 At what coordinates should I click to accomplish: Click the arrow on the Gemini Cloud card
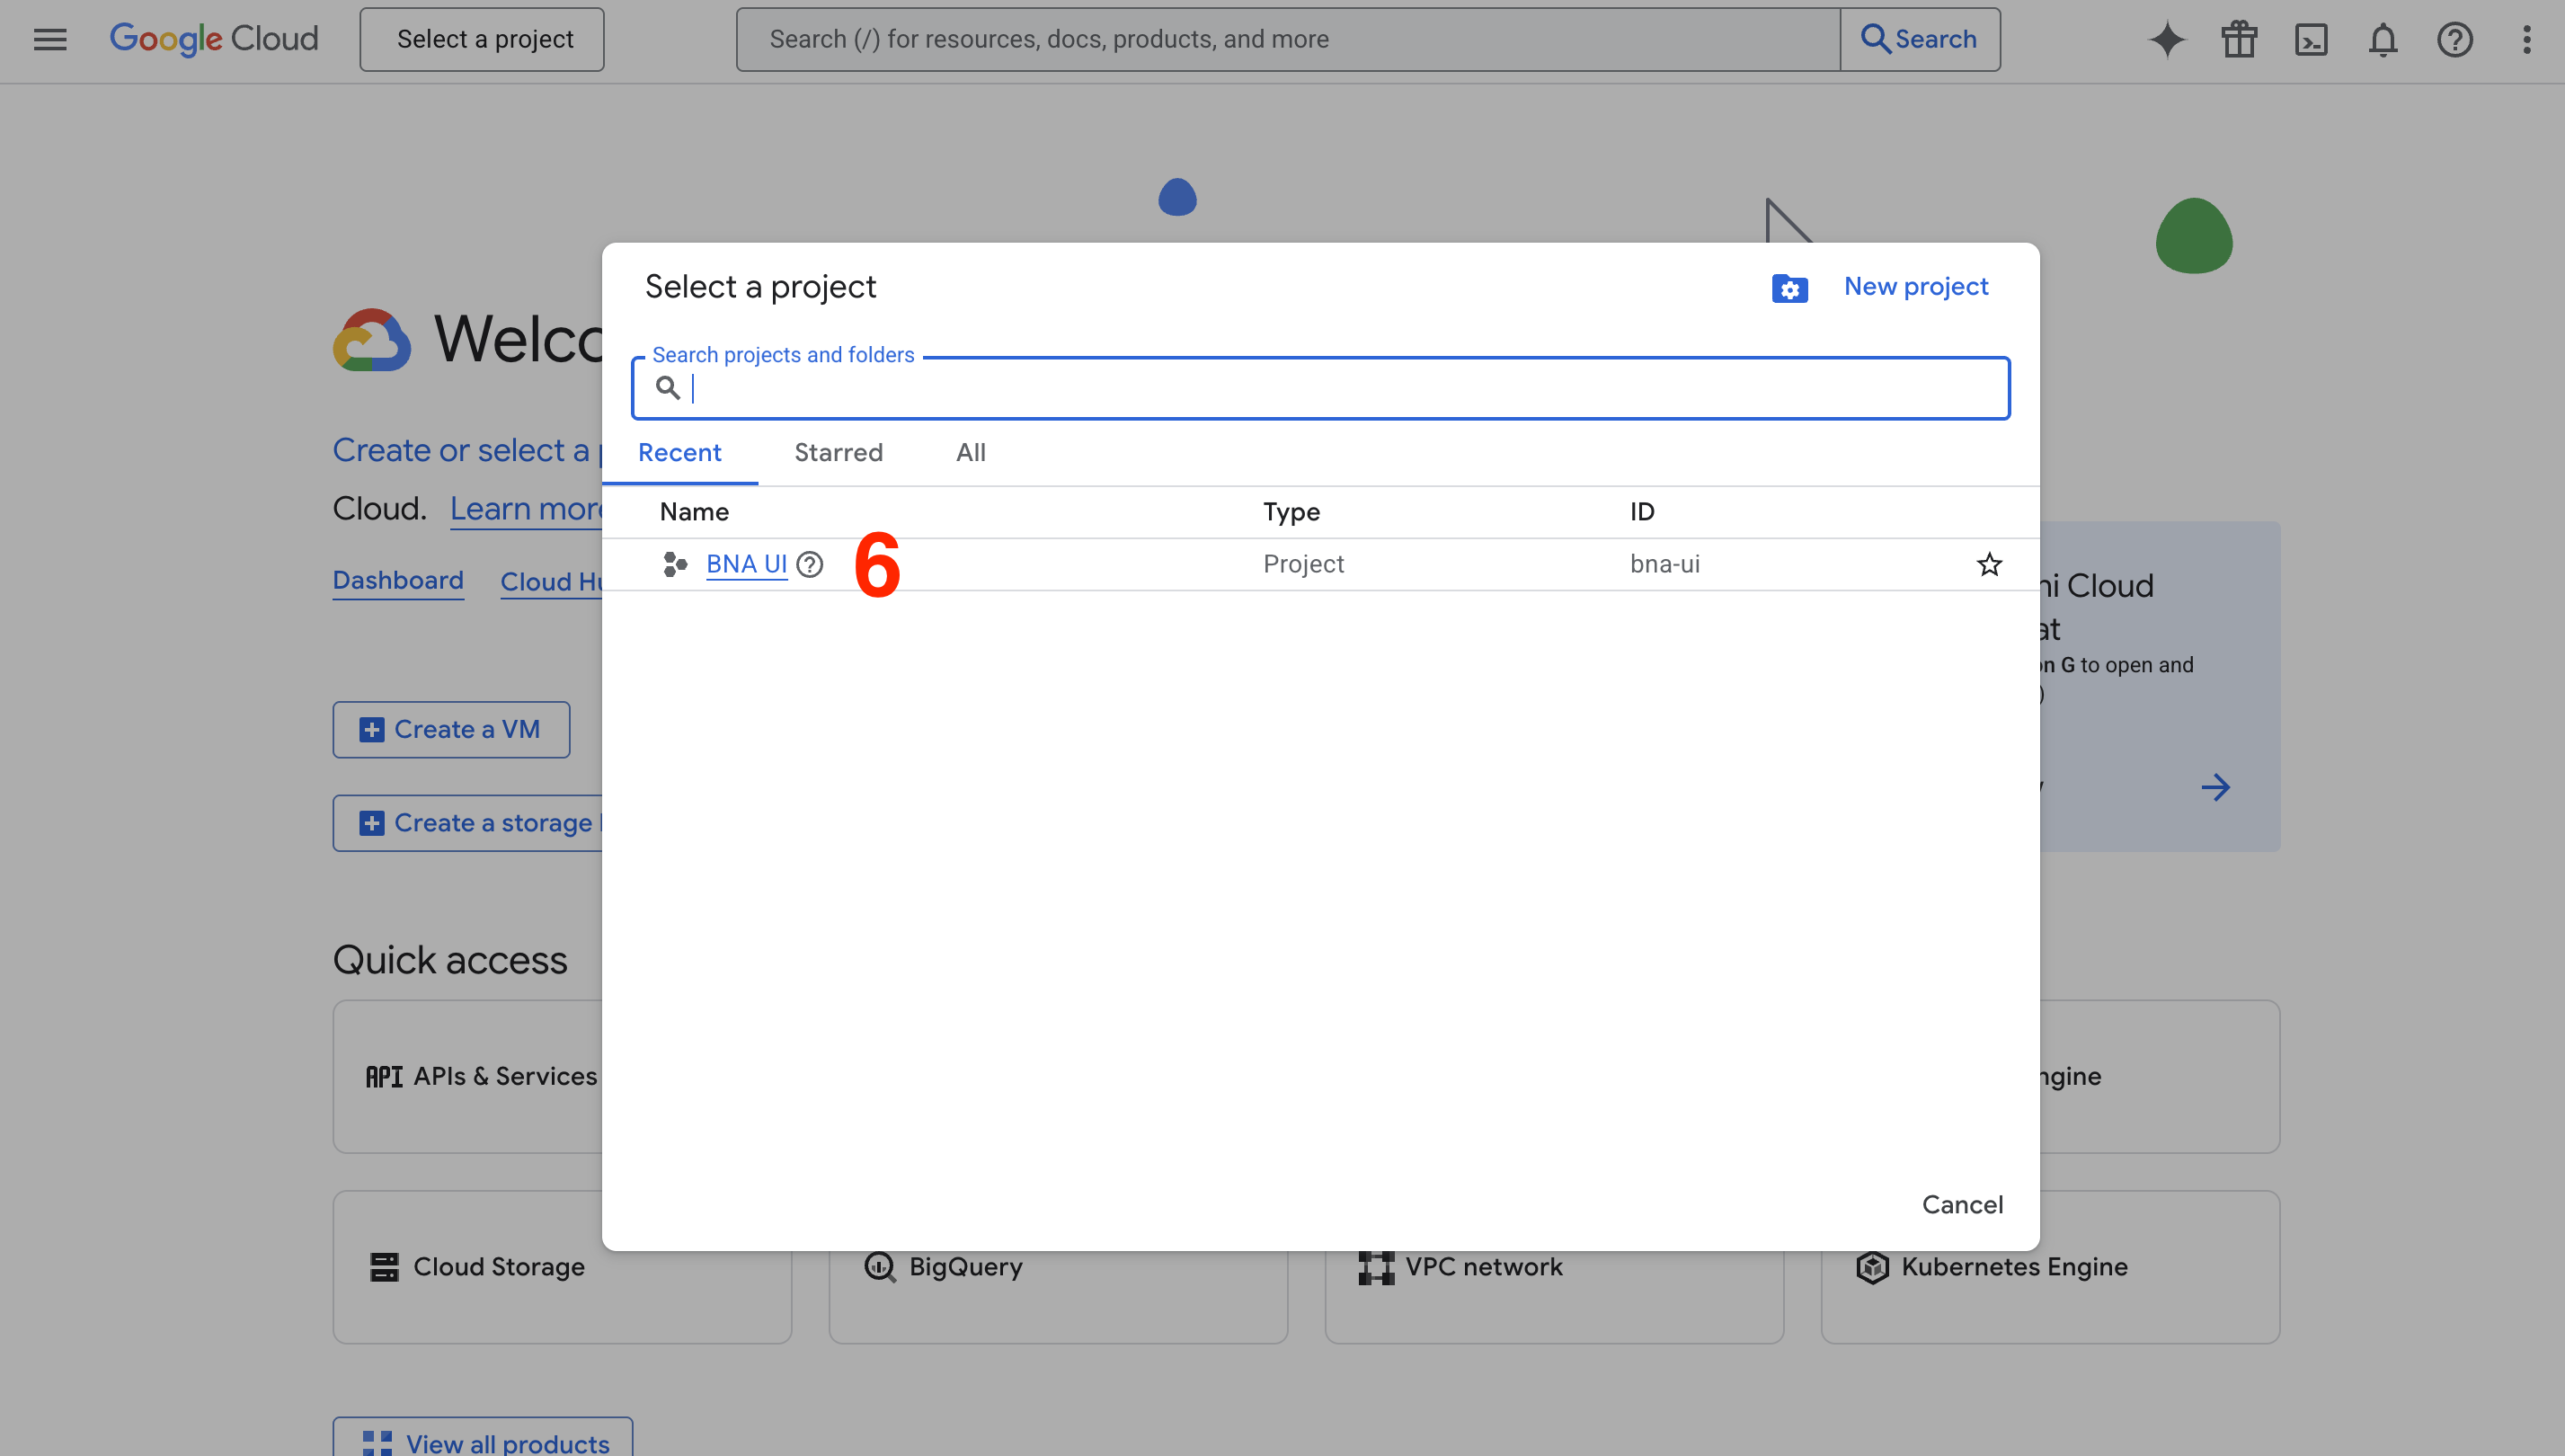tap(2216, 787)
